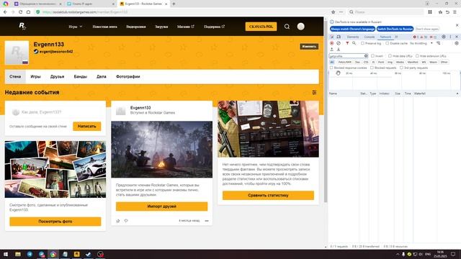Check the Invert filter checkbox
Screen dimensions: 461x259
(x=372, y=56)
